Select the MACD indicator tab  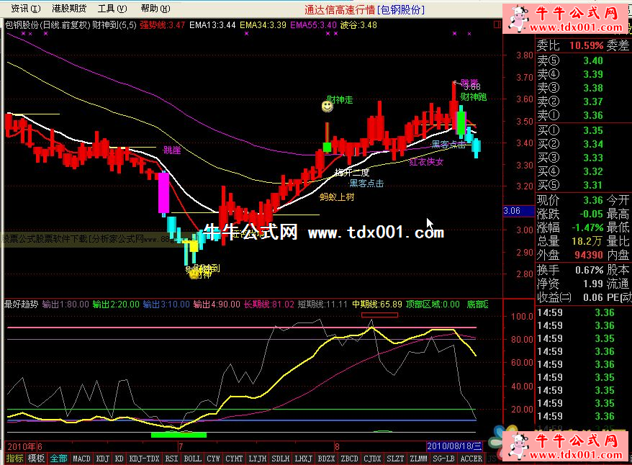coord(81,459)
